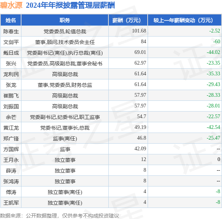
Task: Click the position 党委委员,轮值总裁
Action: click(65, 31)
